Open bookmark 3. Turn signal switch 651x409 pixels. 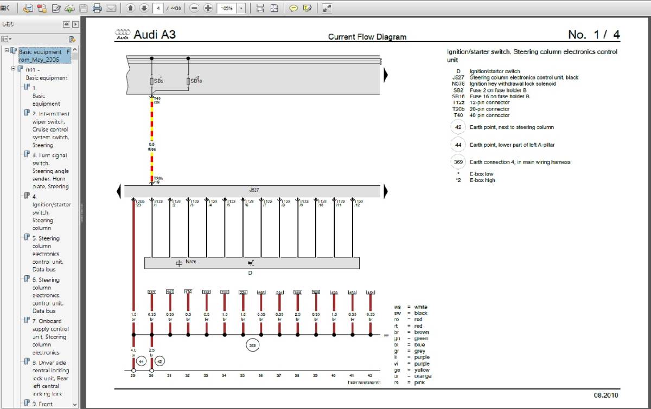point(50,171)
